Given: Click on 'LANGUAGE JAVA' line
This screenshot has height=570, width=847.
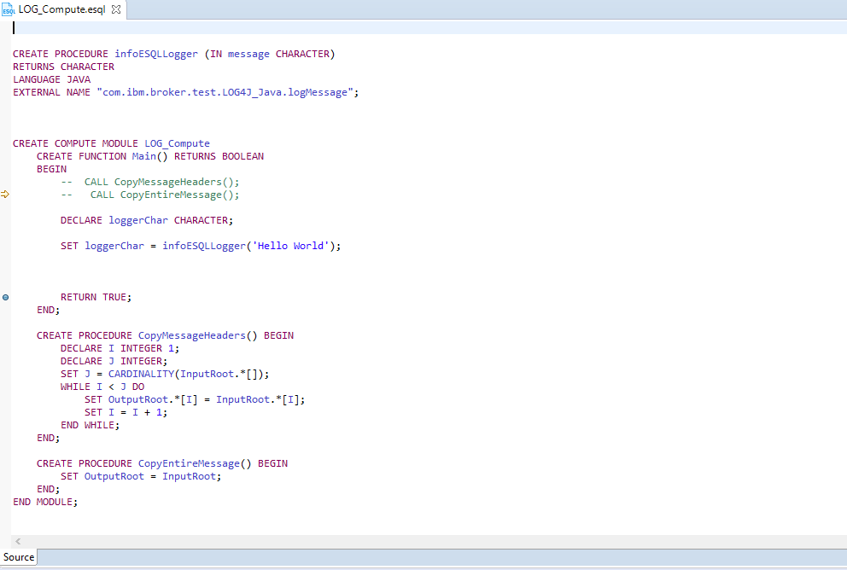Looking at the screenshot, I should [x=52, y=79].
